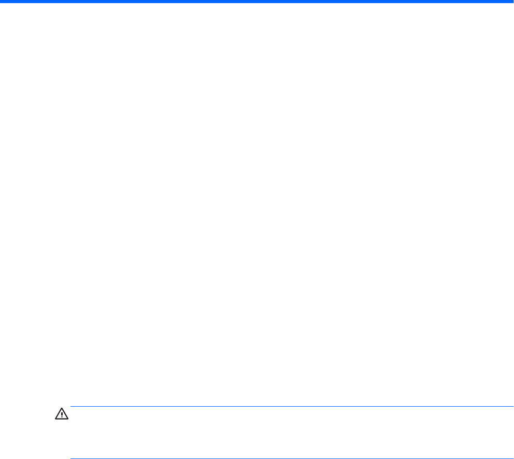Click the lower blue rule under the caution box
514x459 pixels.
[292, 458]
